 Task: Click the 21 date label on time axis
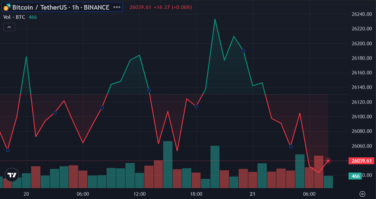point(253,194)
